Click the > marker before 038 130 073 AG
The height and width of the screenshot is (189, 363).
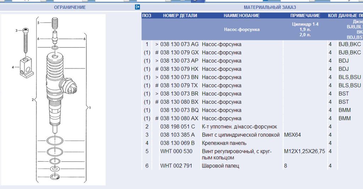[157, 44]
